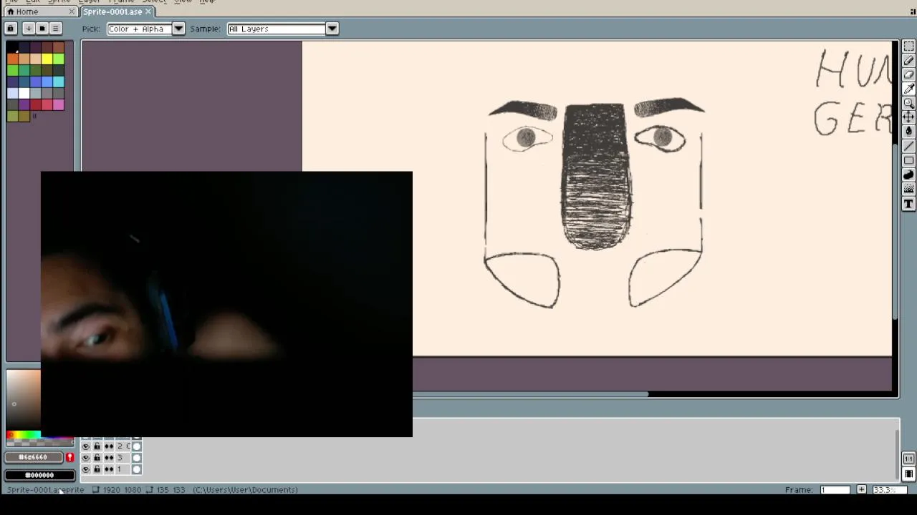Select the Move tool

[908, 117]
